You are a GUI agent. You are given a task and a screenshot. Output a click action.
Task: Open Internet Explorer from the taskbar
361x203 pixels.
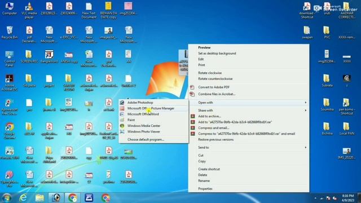tap(23, 198)
